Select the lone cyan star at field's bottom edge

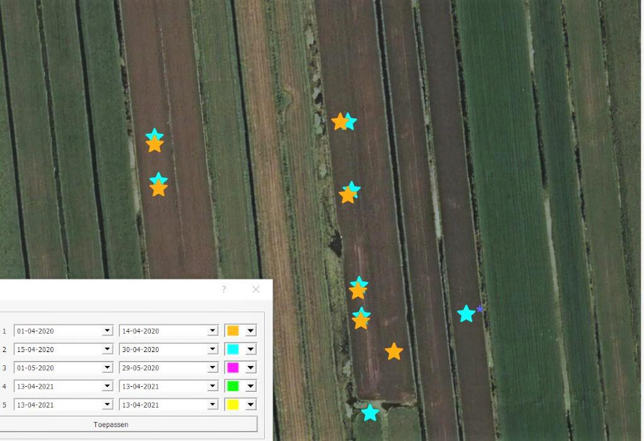pyautogui.click(x=370, y=413)
